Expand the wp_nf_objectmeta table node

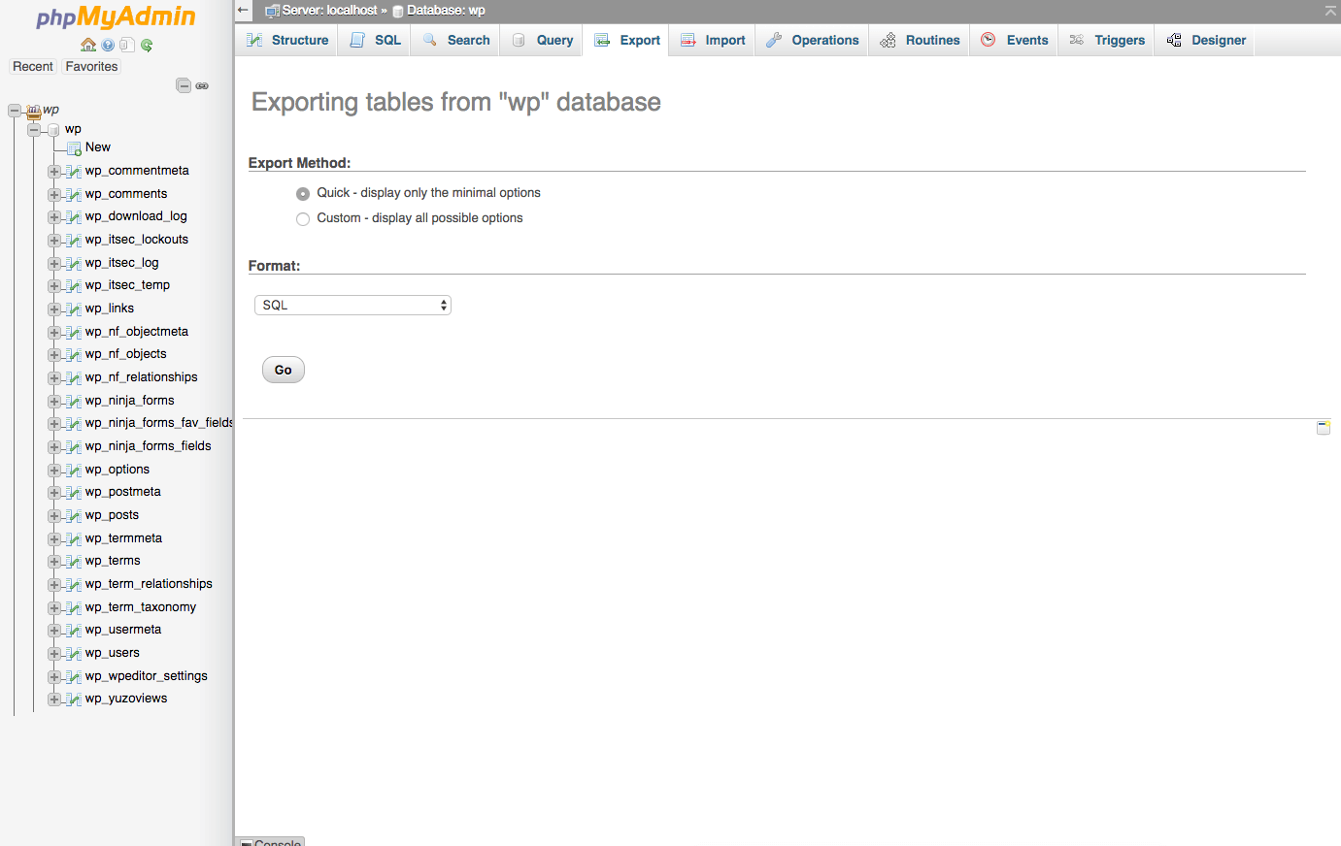point(54,333)
